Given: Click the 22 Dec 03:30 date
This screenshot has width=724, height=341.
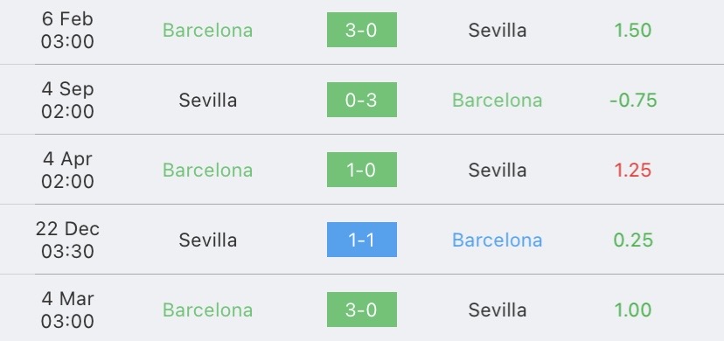Looking at the screenshot, I should 67,240.
